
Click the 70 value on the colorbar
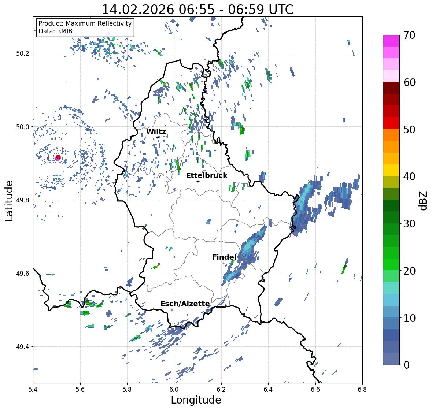point(409,35)
